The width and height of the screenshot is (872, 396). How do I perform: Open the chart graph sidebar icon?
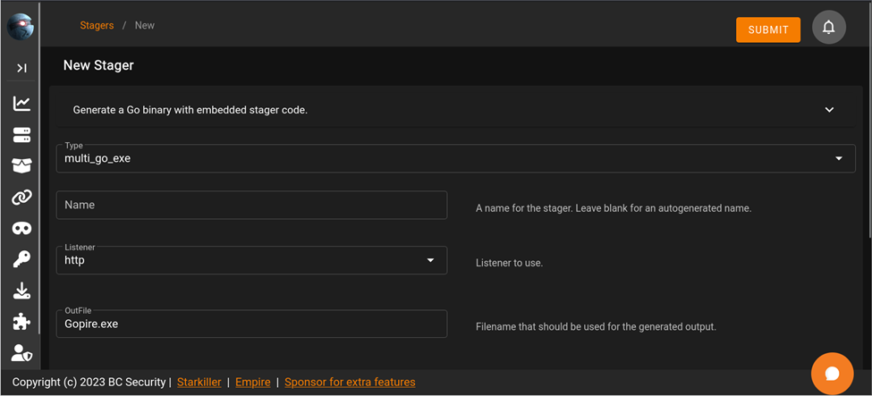point(21,104)
